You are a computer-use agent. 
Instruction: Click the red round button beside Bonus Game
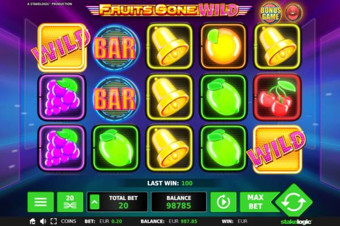tap(293, 13)
